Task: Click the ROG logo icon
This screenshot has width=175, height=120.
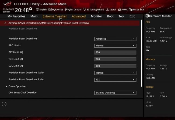Action: (x=7, y=4)
